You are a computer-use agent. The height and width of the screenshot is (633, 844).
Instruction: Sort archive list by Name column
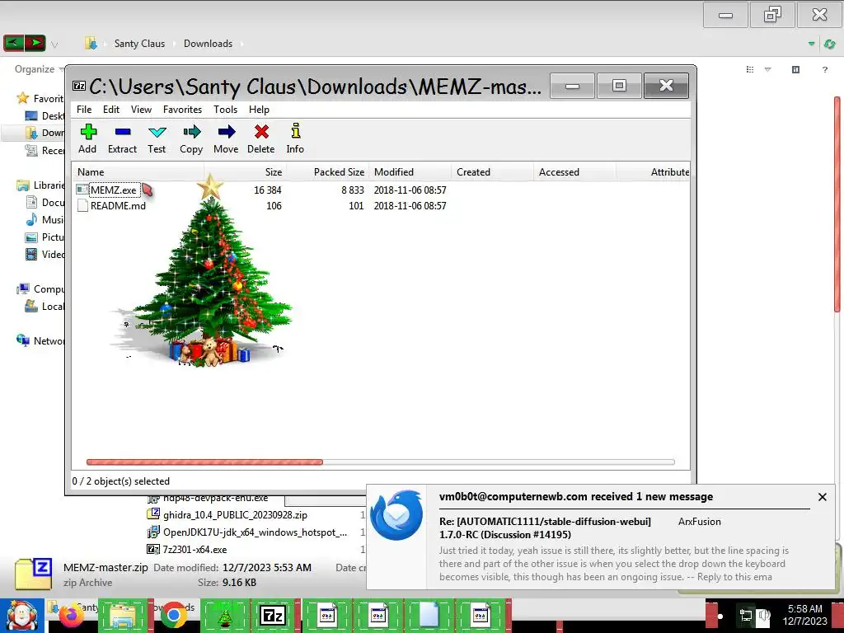[x=138, y=172]
